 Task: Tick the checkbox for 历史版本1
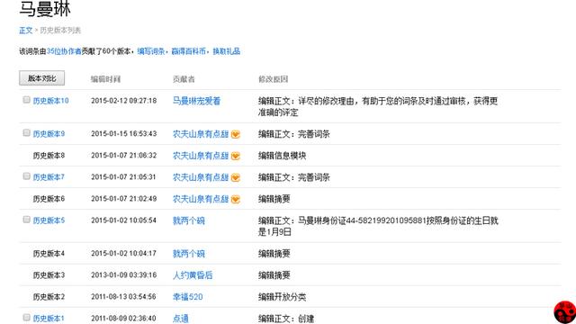click(x=26, y=318)
